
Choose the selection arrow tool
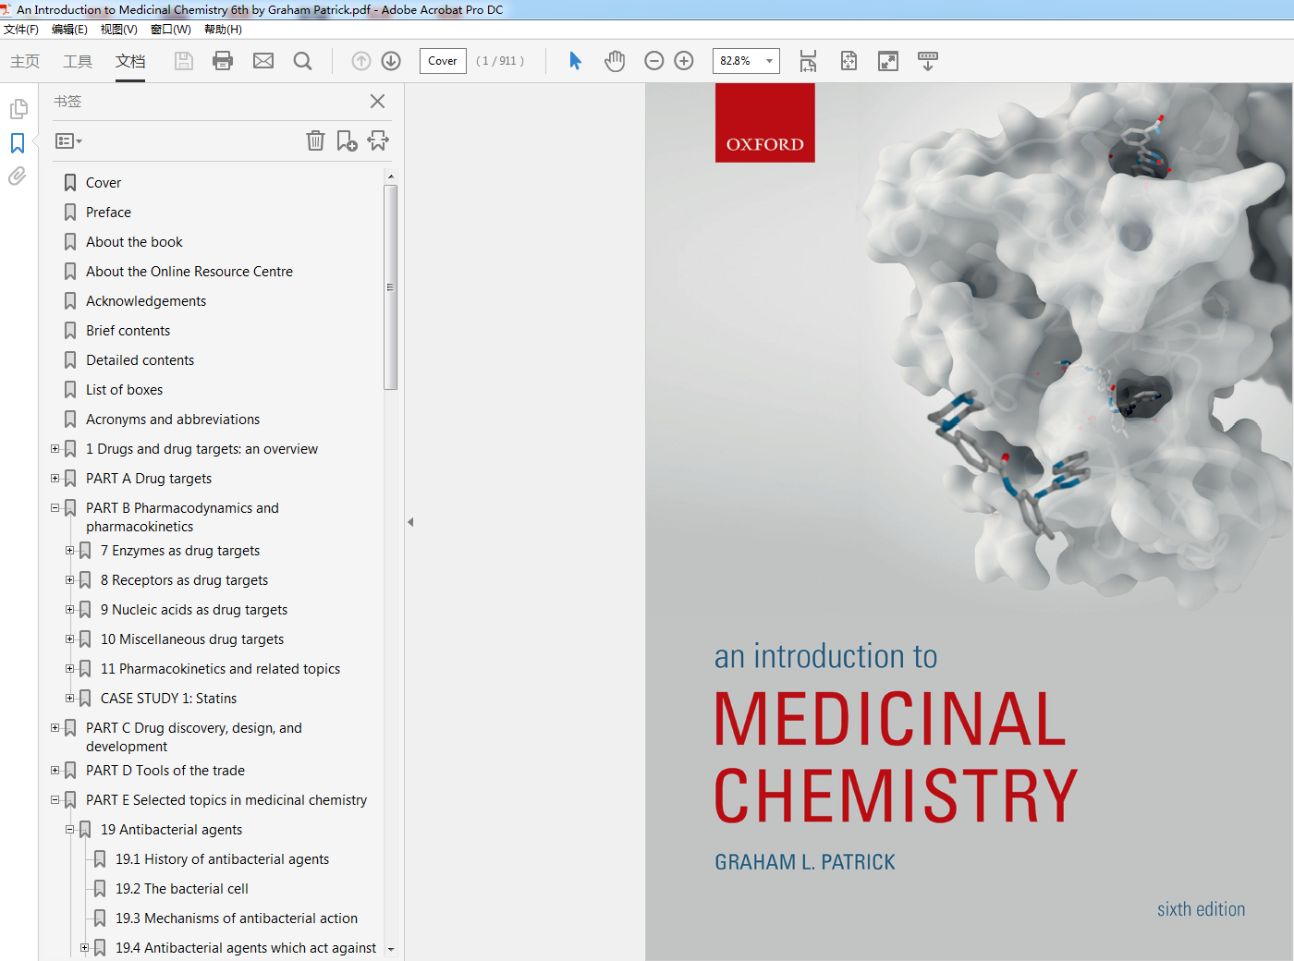coord(575,61)
